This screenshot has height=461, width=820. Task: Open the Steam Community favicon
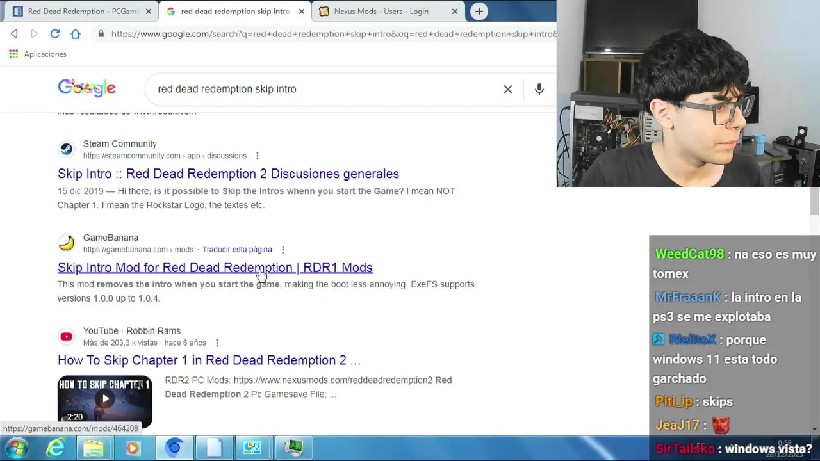pos(67,149)
